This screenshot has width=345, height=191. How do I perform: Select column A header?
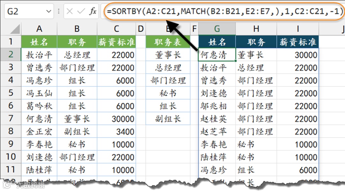[x=39, y=29]
